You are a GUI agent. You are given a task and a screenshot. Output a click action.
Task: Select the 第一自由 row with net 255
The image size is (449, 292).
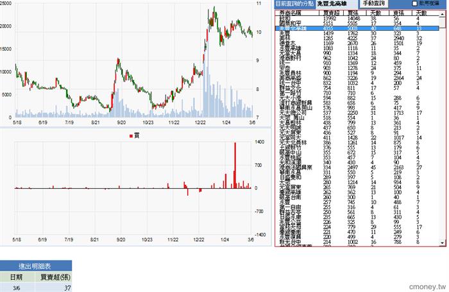coord(357,207)
